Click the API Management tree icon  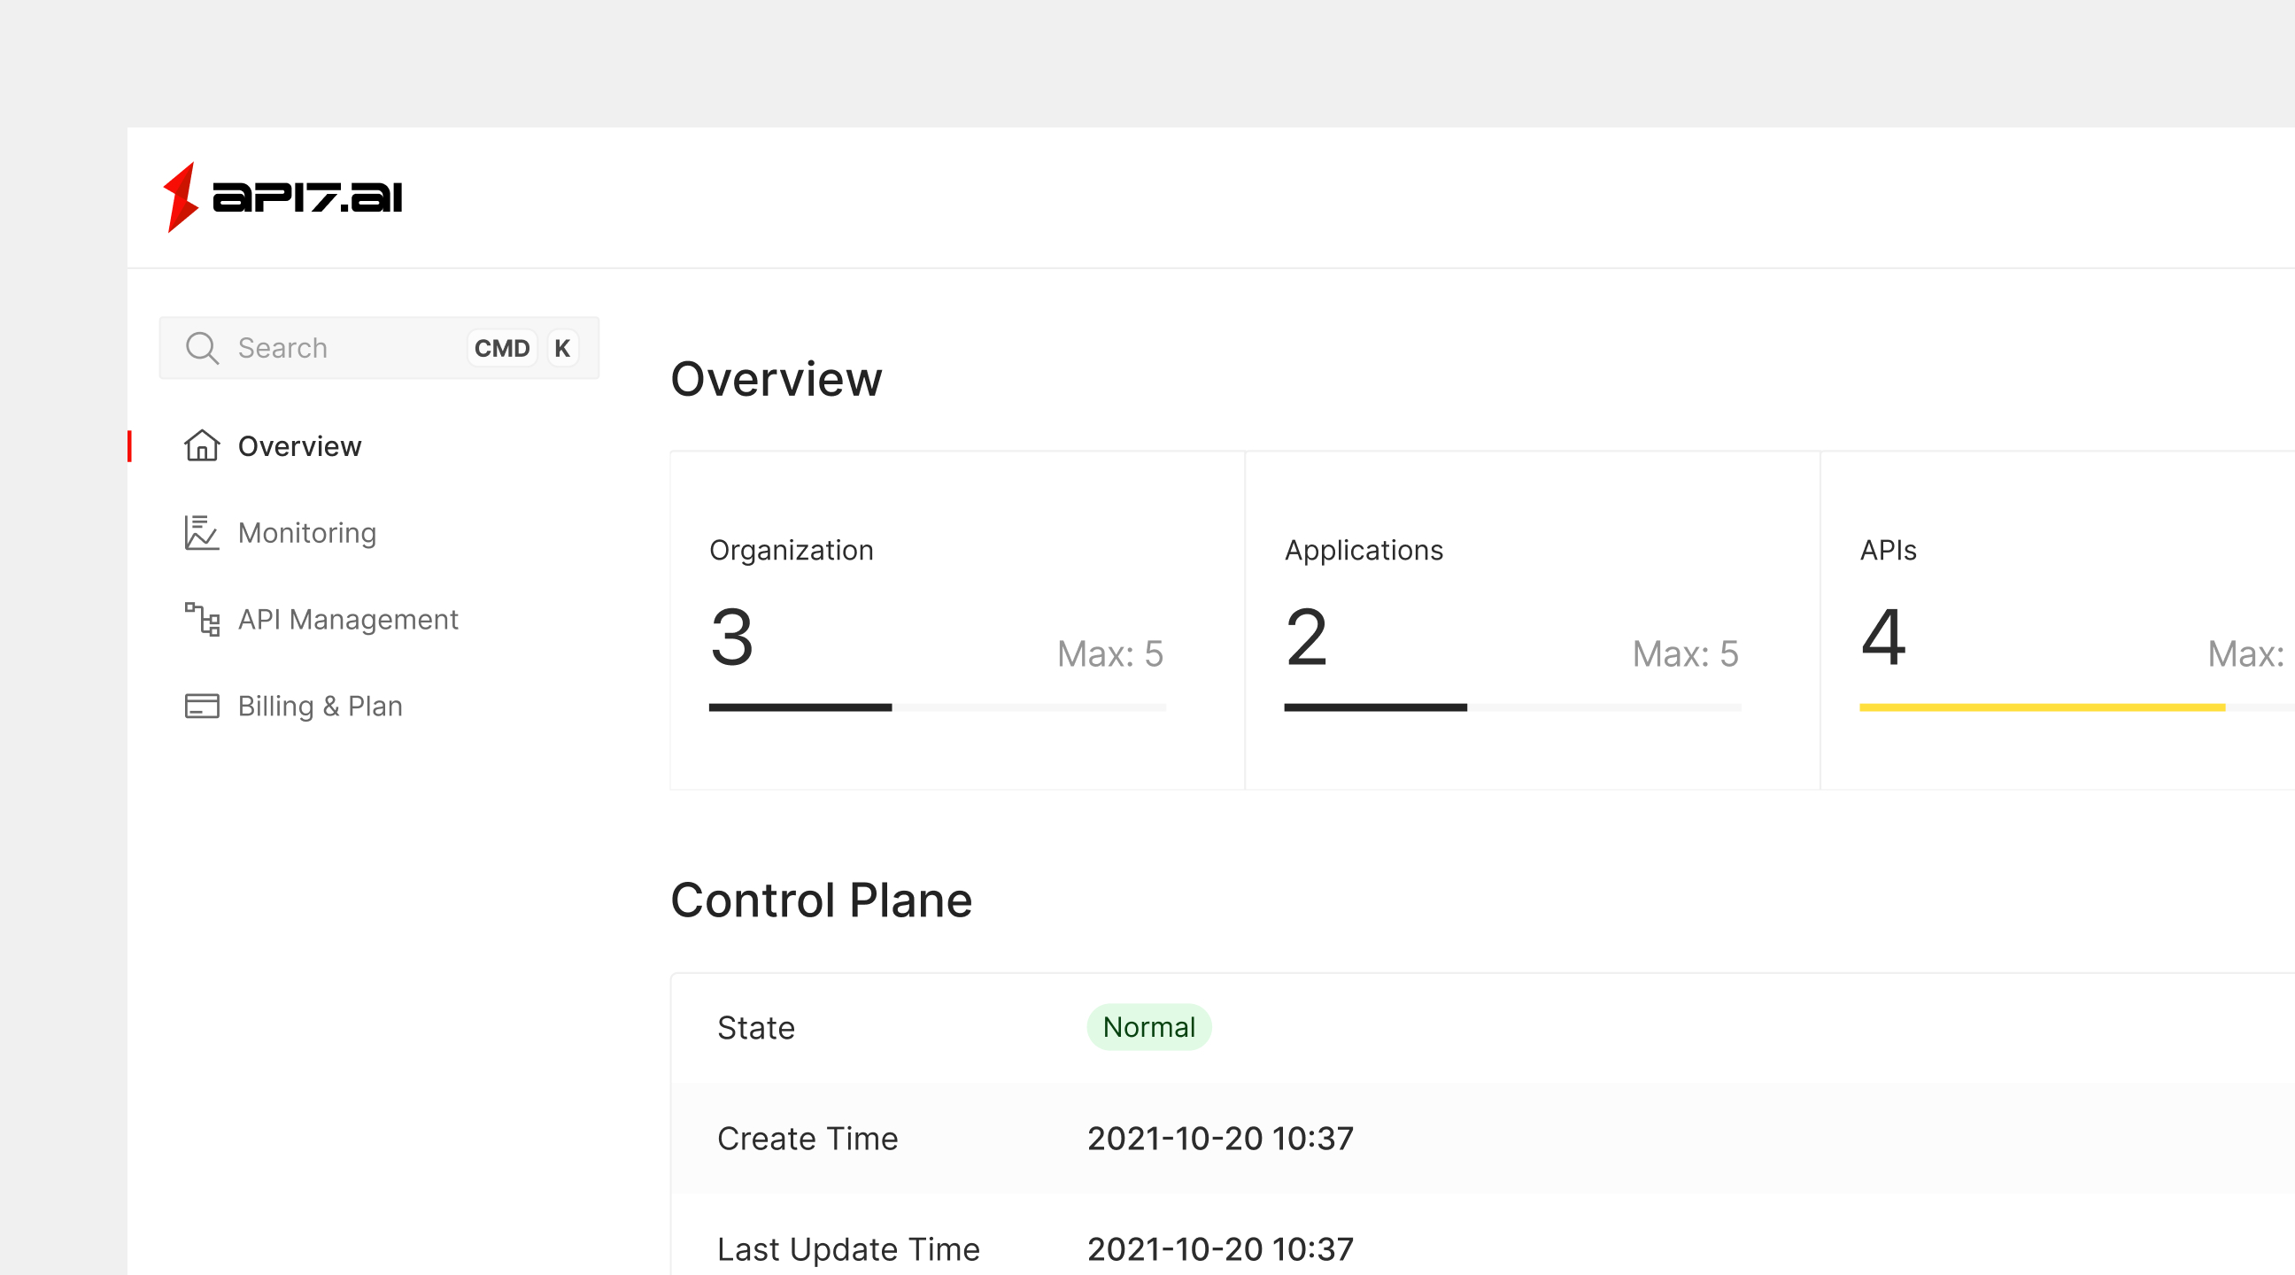202,619
